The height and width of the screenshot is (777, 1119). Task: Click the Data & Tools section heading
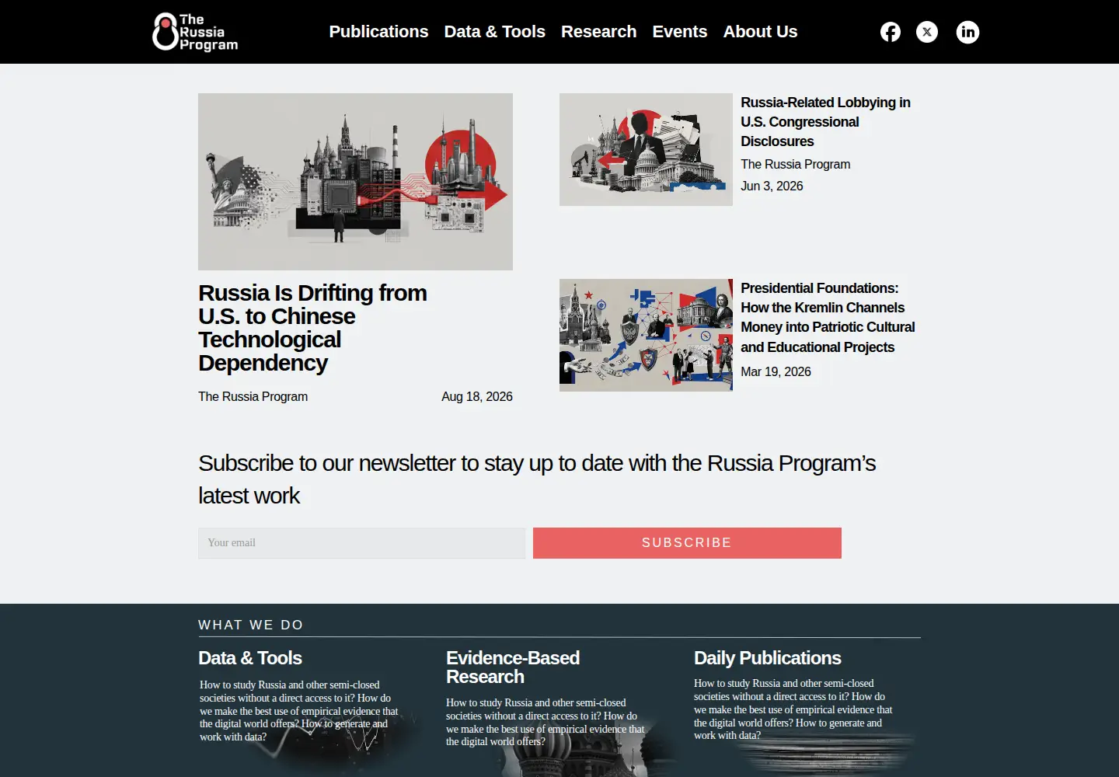(250, 658)
